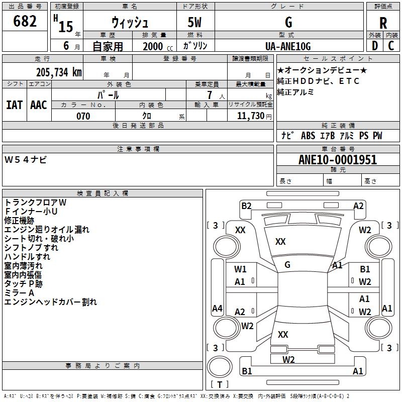Click the car name ウィッシュ
402x402 pixels.
[x=129, y=23]
